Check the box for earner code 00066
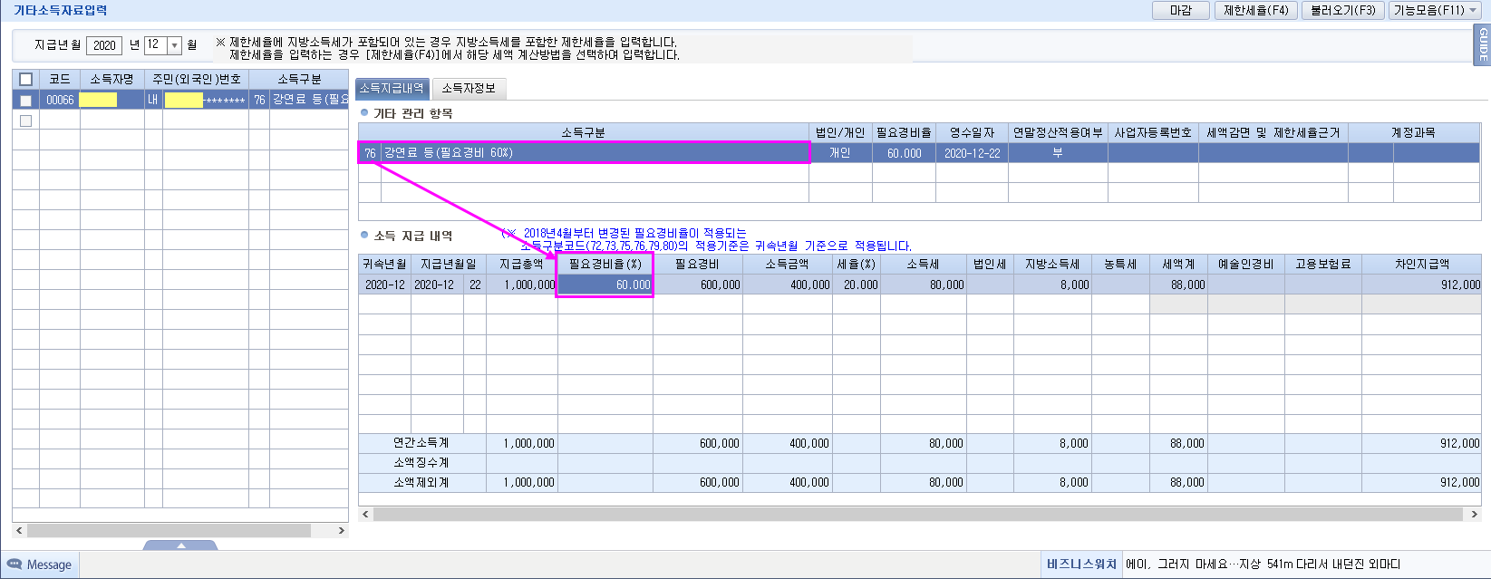This screenshot has width=1491, height=579. click(25, 100)
